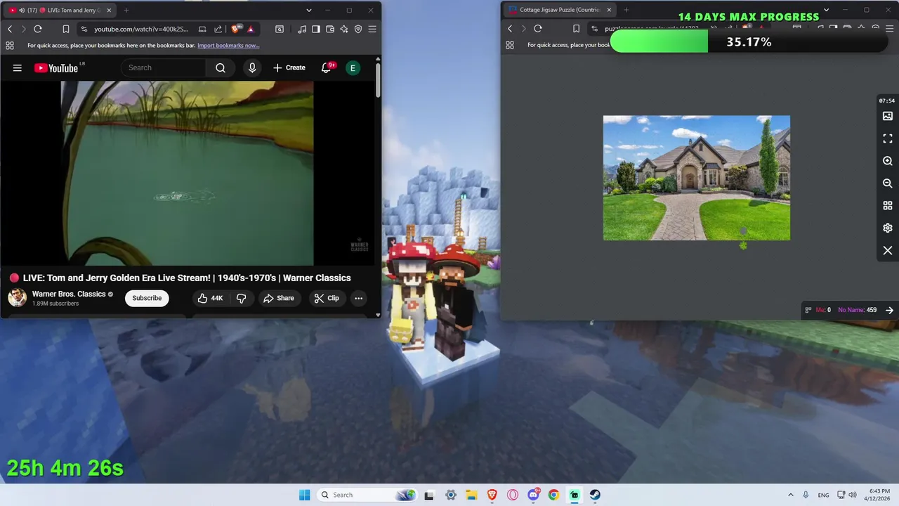Click the Create button on YouTube
This screenshot has width=899, height=506.
[x=289, y=67]
